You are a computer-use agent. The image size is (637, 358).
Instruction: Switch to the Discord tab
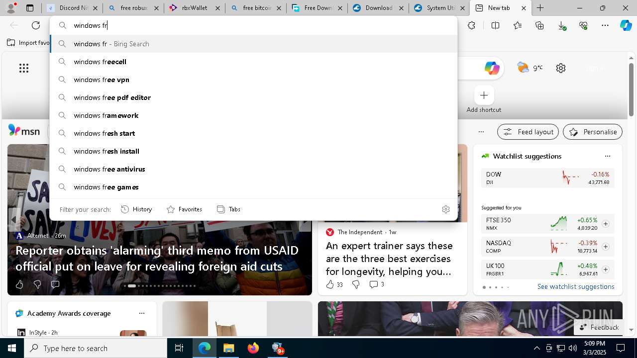tap(72, 8)
